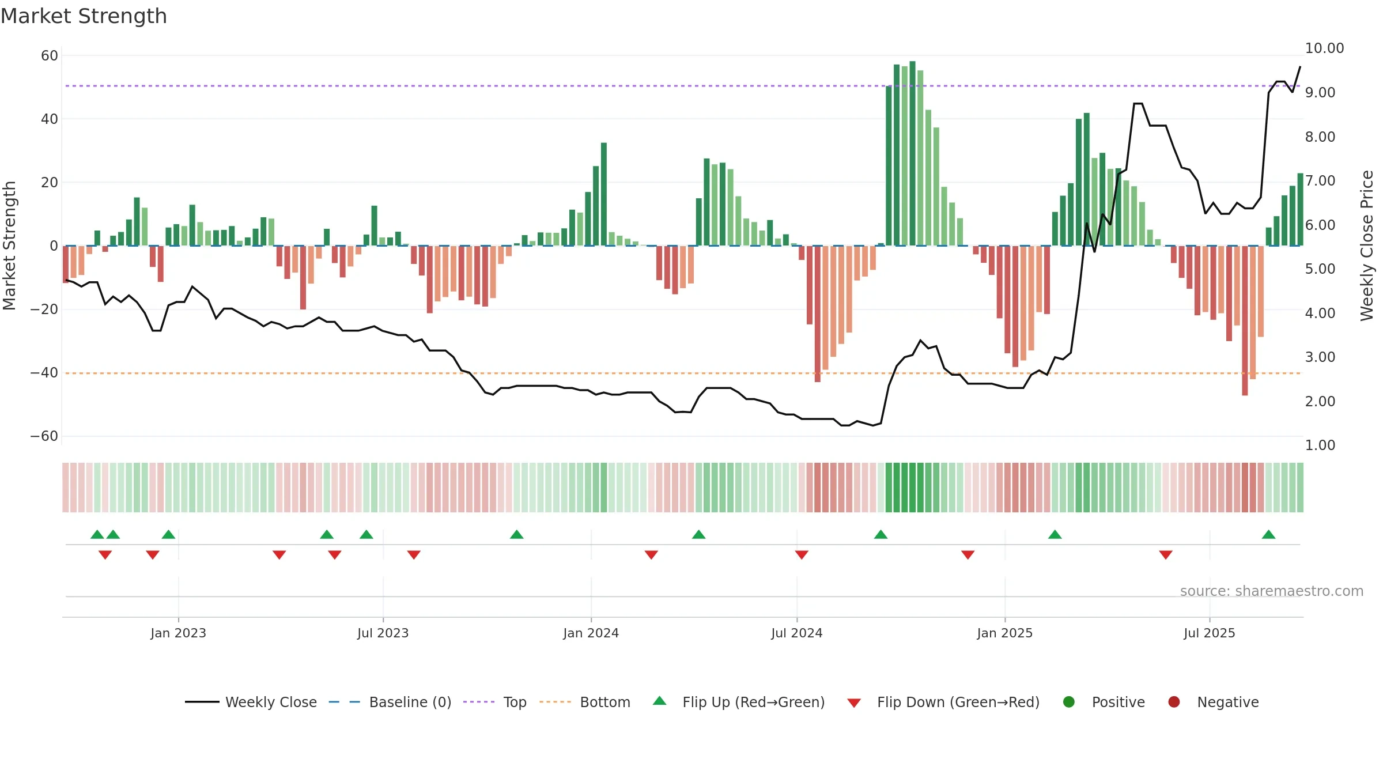Toggle Positive legend entry
Viewport: 1383px width, 778px height.
(1104, 702)
